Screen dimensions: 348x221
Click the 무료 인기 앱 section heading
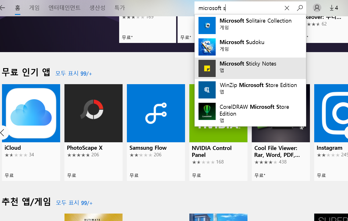(26, 73)
